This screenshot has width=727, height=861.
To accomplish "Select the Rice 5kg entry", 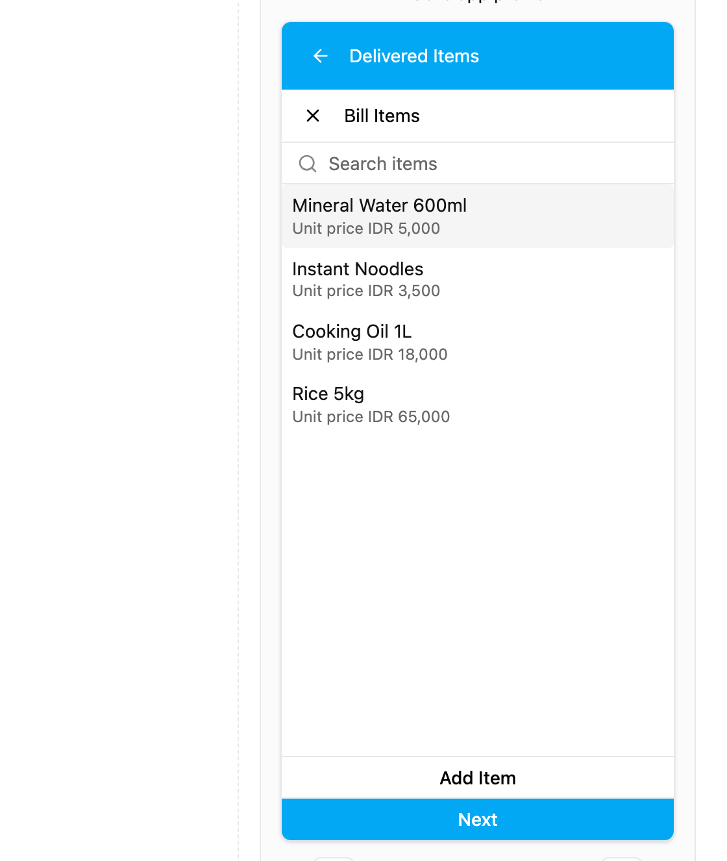I will [x=478, y=405].
